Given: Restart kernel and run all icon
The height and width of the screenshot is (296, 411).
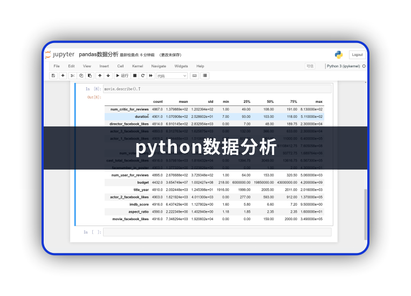Looking at the screenshot, I should (x=151, y=76).
